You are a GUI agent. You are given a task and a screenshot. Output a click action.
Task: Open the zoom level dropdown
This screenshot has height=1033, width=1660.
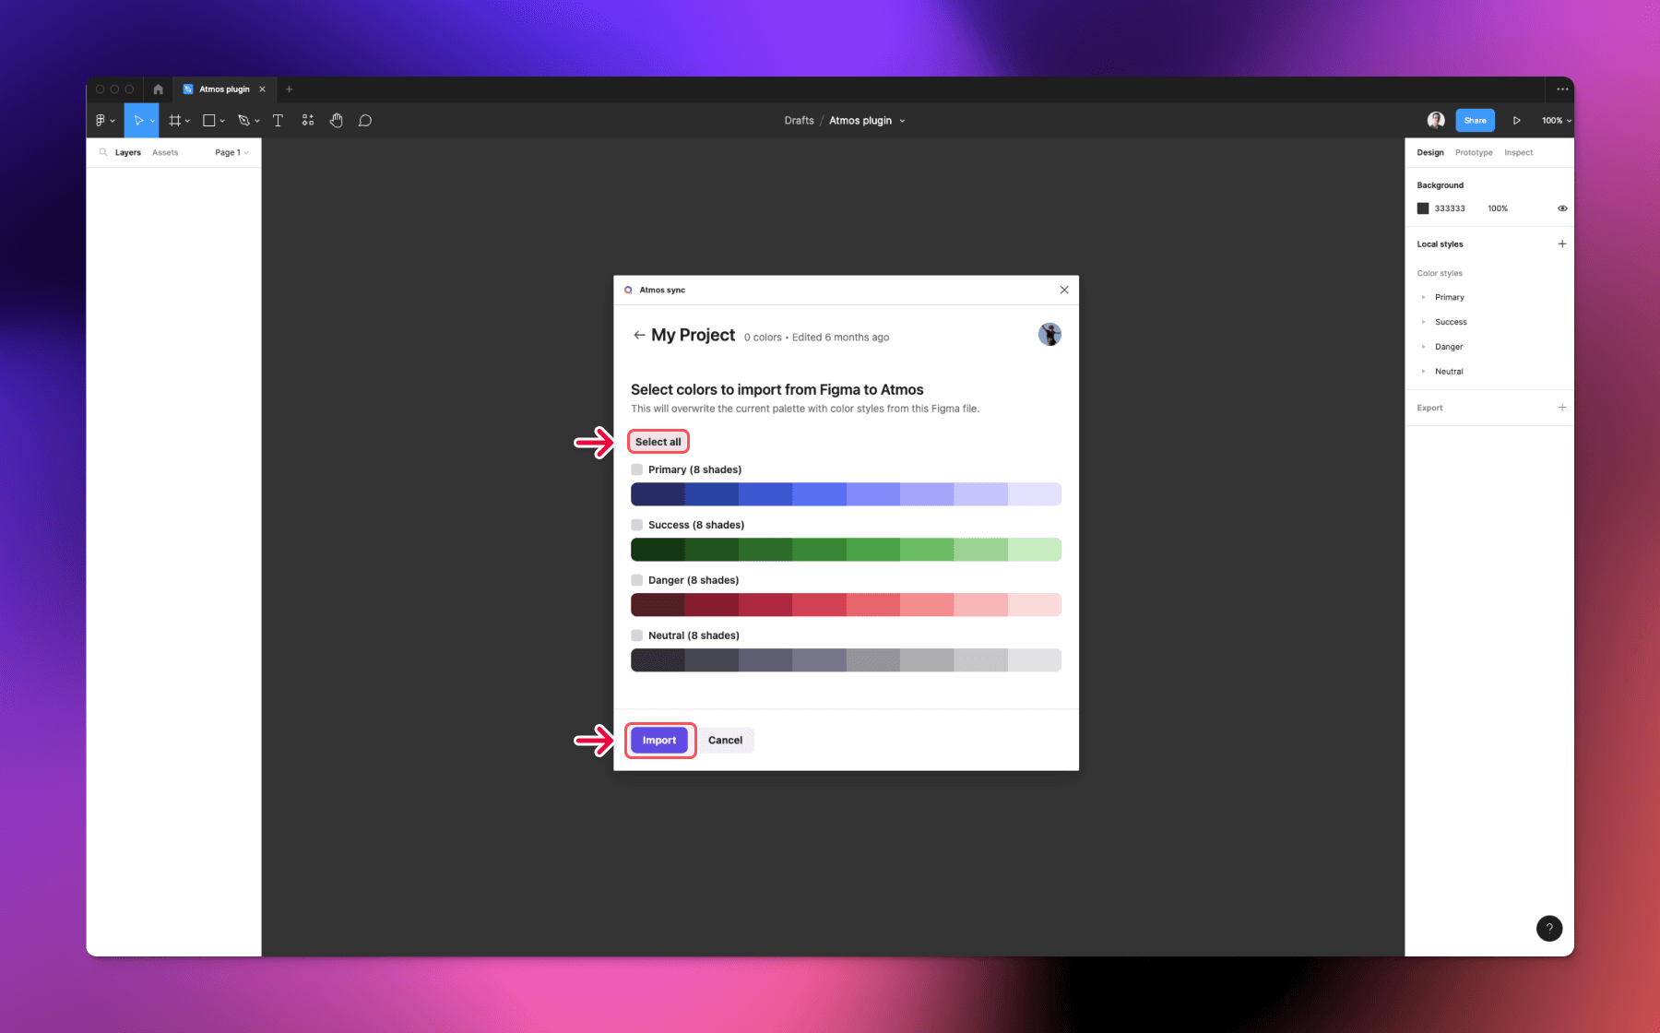click(1555, 120)
